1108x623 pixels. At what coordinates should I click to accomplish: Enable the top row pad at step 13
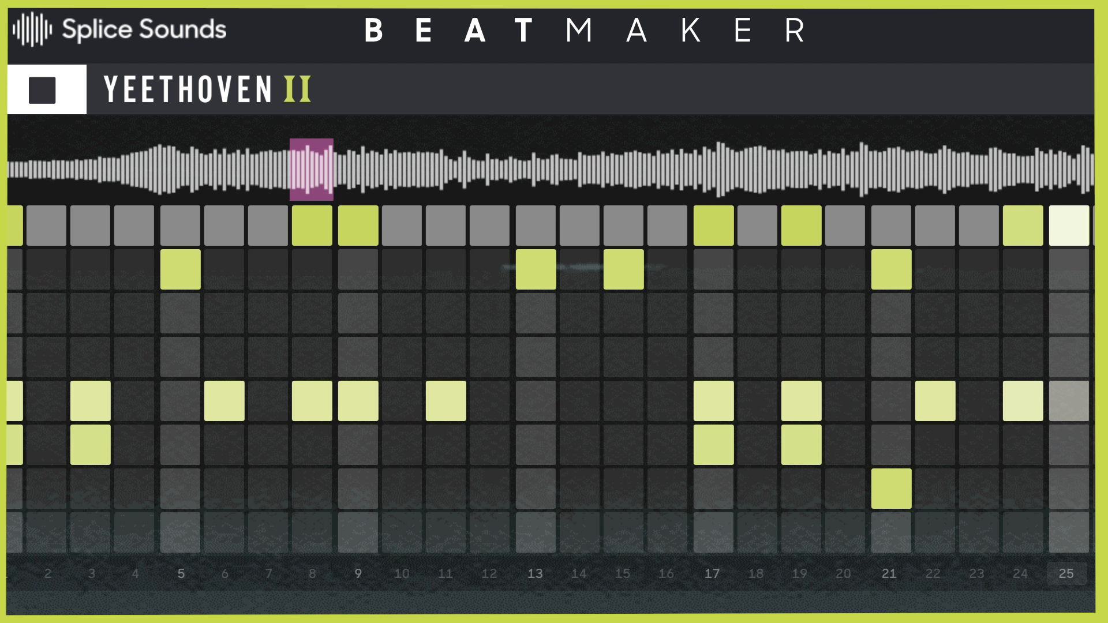pyautogui.click(x=536, y=226)
